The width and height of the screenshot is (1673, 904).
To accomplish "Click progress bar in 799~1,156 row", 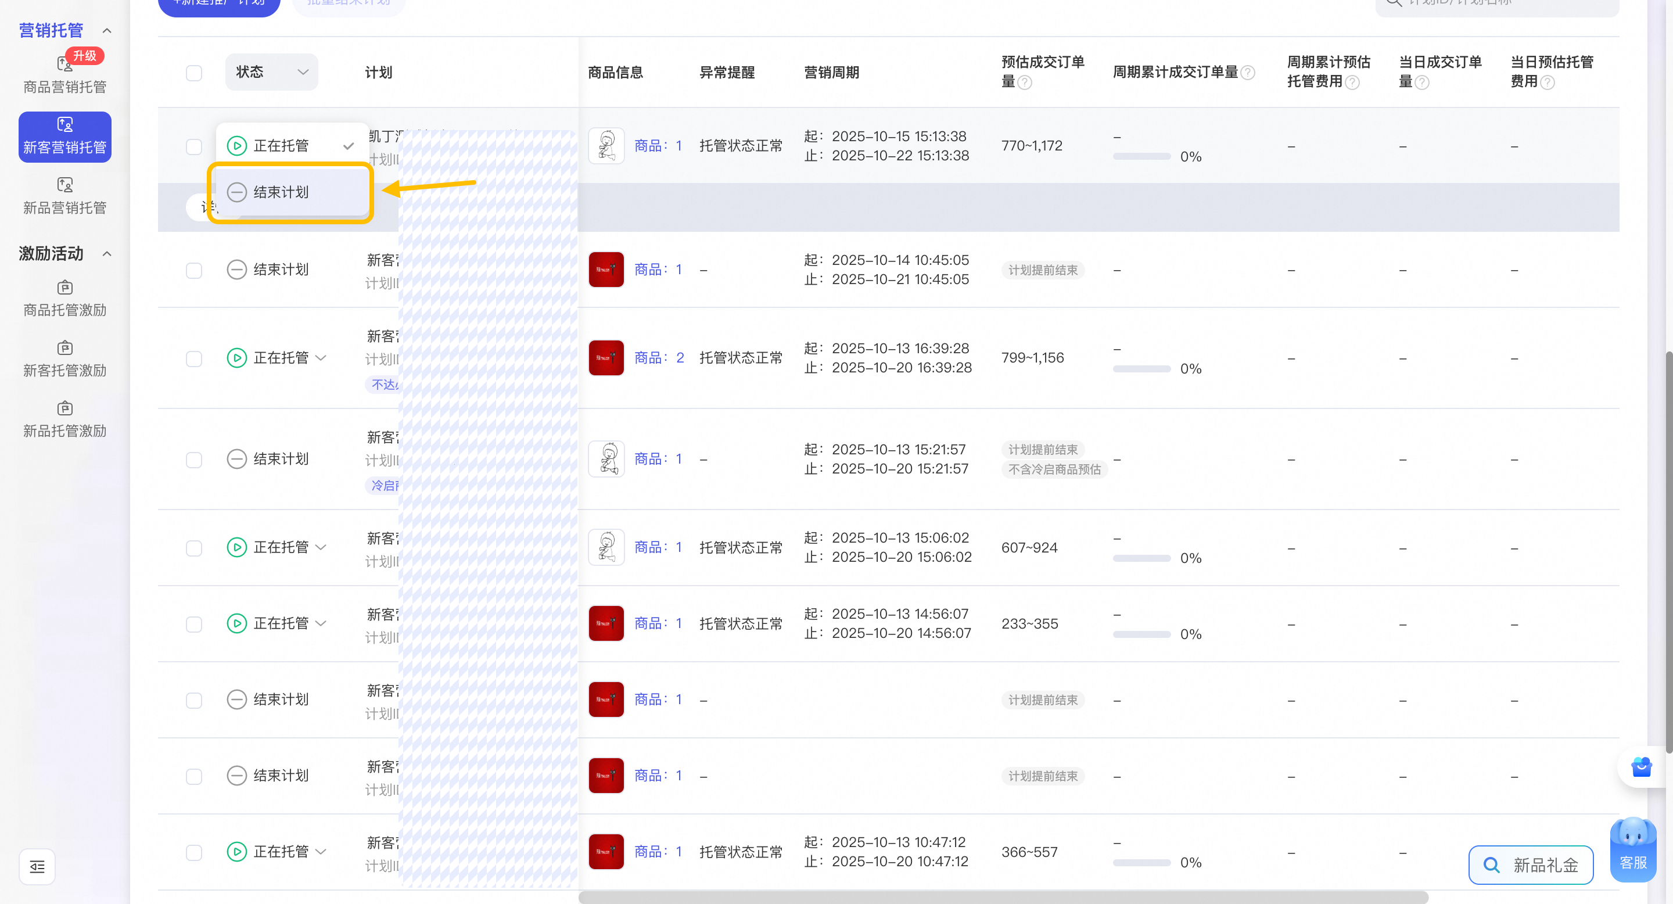I will (1141, 369).
